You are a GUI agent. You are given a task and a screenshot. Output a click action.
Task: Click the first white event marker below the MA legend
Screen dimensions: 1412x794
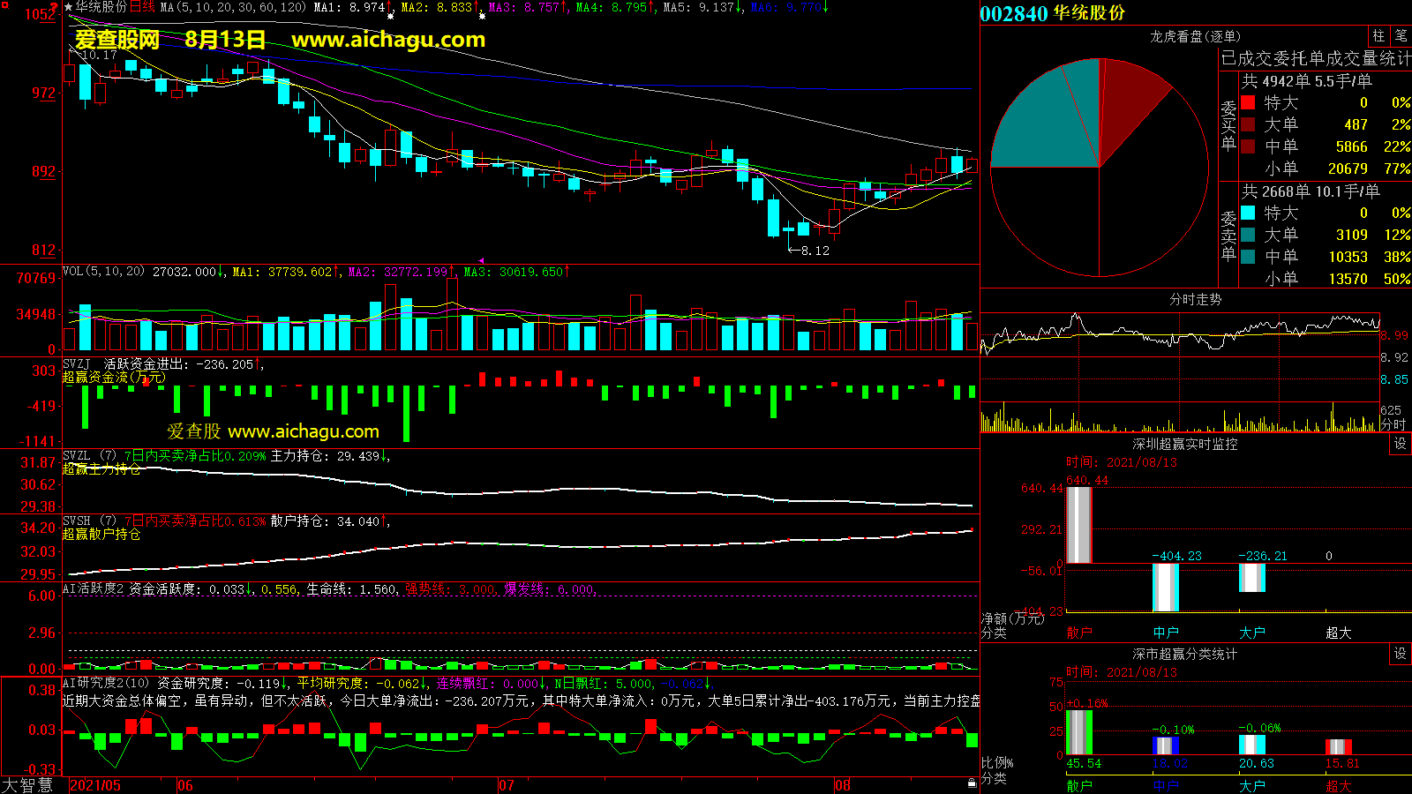click(x=390, y=17)
